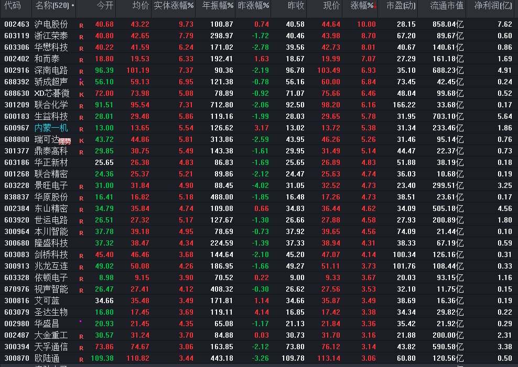518x367 pixels.
Task: Click R margin icon for 欧陆通
Action: click(x=81, y=360)
